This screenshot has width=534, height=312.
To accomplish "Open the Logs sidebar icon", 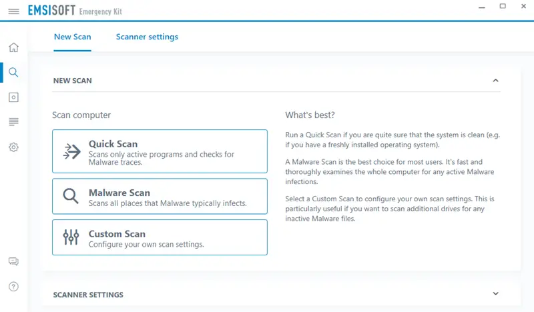I will coord(13,122).
